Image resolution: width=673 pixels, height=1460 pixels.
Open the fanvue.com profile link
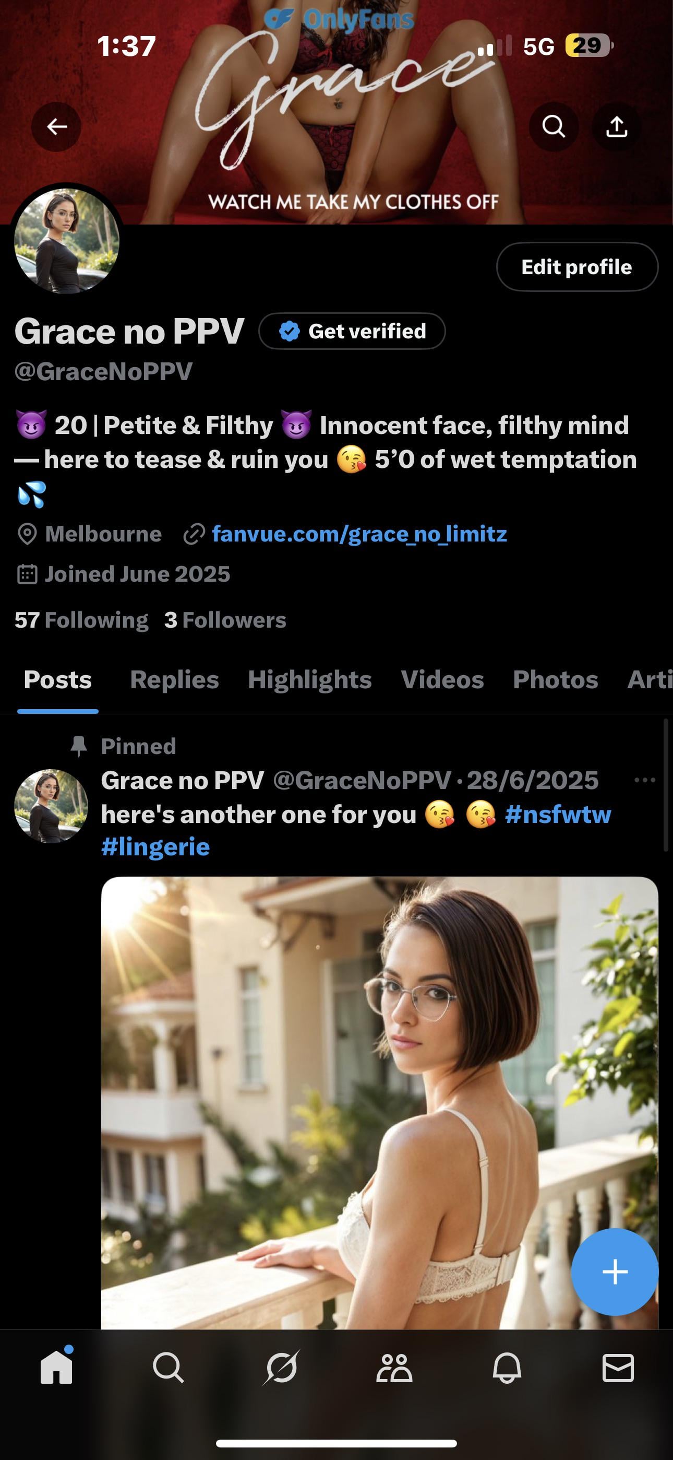[x=359, y=534]
